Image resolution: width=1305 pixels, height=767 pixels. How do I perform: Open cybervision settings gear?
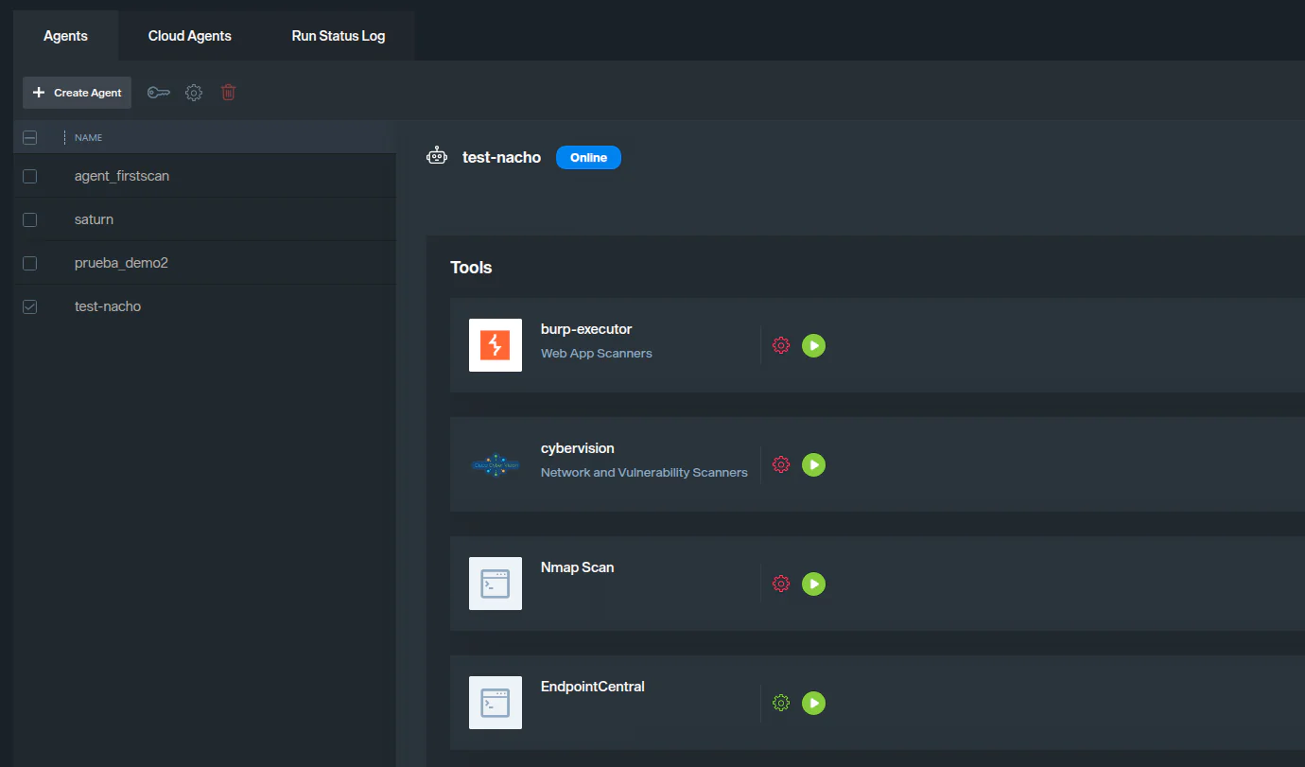point(781,465)
